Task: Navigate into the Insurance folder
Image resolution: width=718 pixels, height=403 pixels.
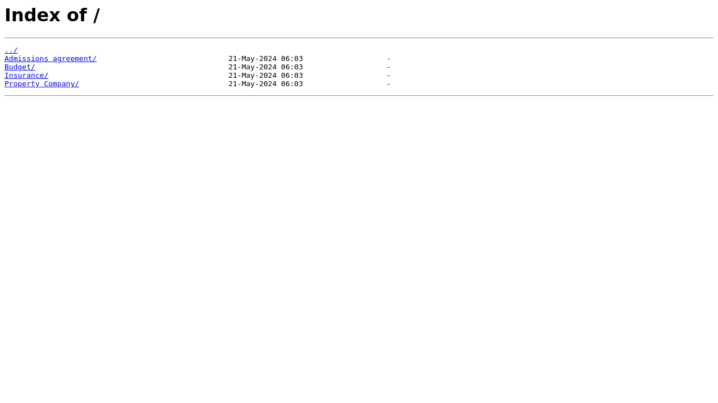Action: [26, 76]
